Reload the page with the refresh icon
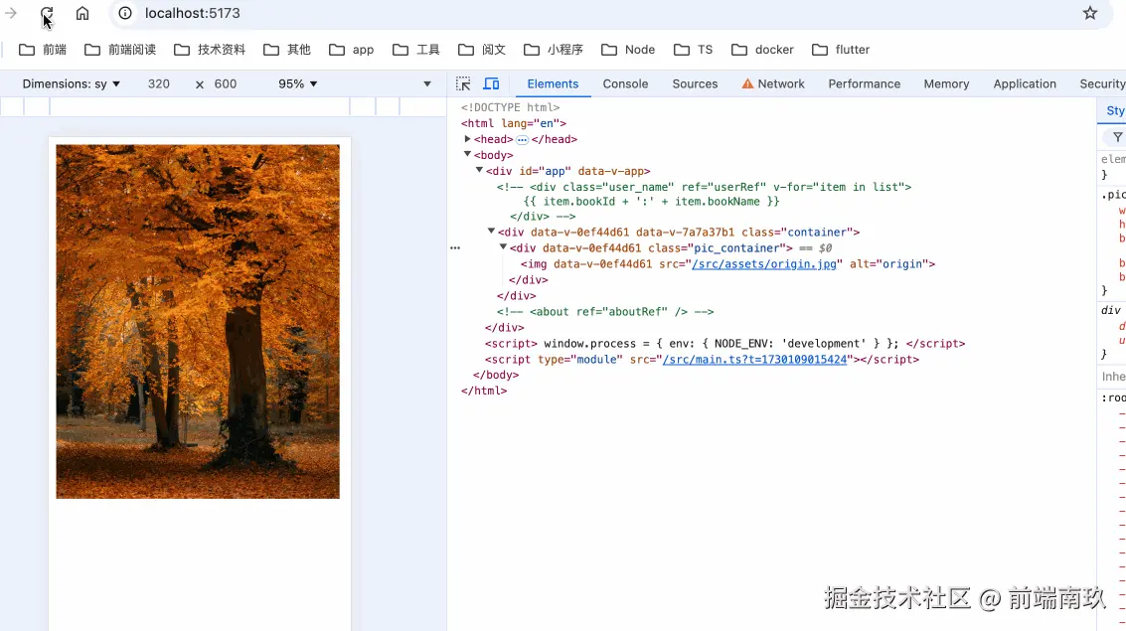Viewport: 1126px width, 631px height. tap(47, 13)
